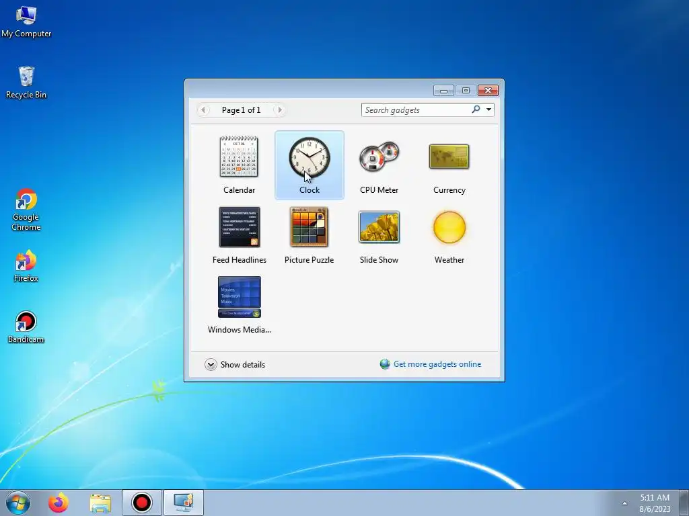This screenshot has height=516, width=689.
Task: Click the search magnifier icon
Action: 476,110
